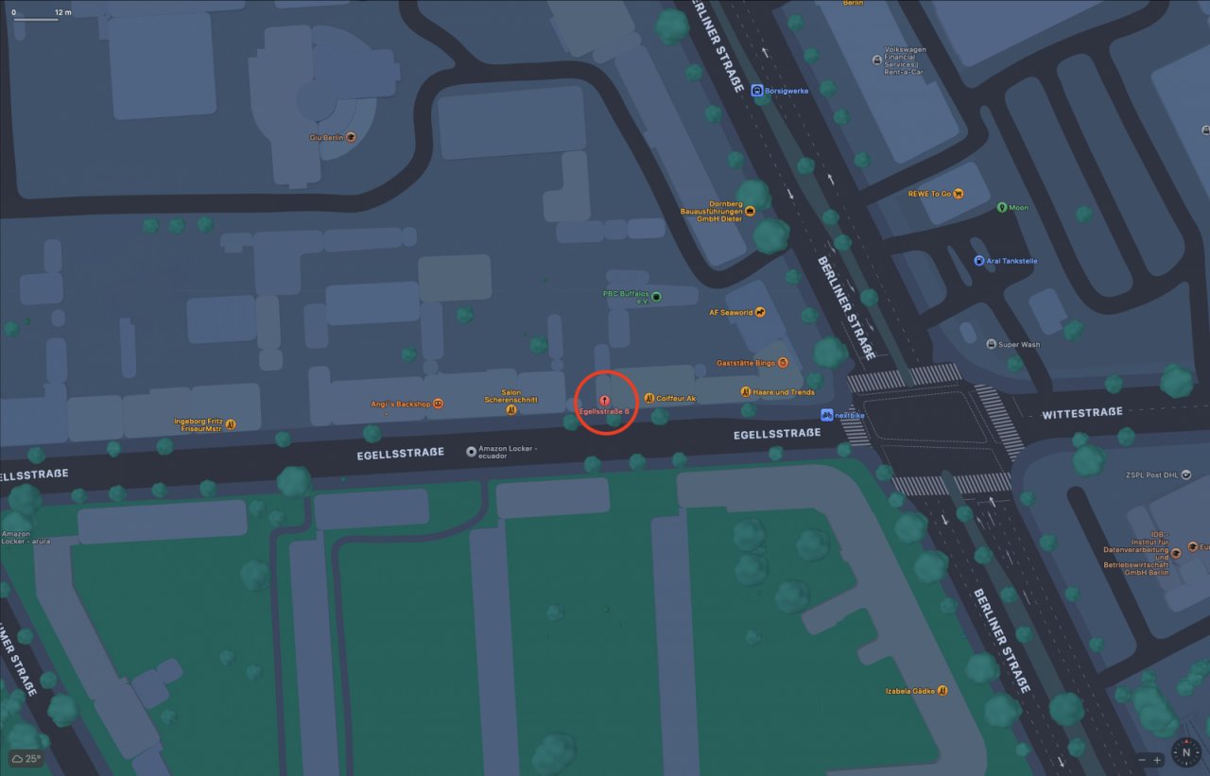Viewport: 1210px width, 776px height.
Task: Click the Gaststätte Bingo restaurant marker
Action: (x=783, y=363)
